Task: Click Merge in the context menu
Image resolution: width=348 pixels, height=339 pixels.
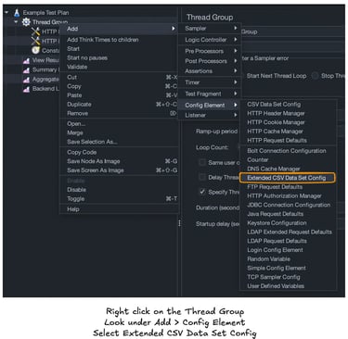Action: point(119,132)
